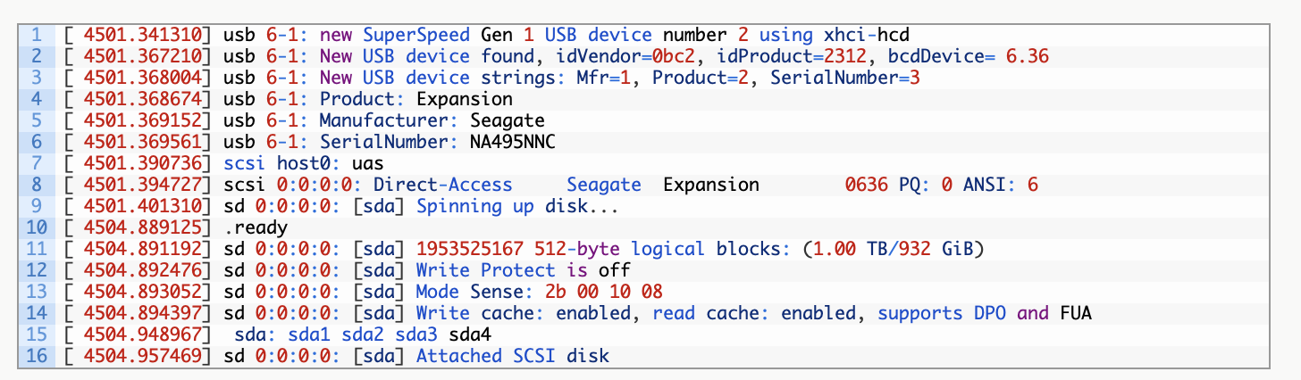The height and width of the screenshot is (380, 1301).
Task: Click the "sda4" partition name
Action: (470, 335)
